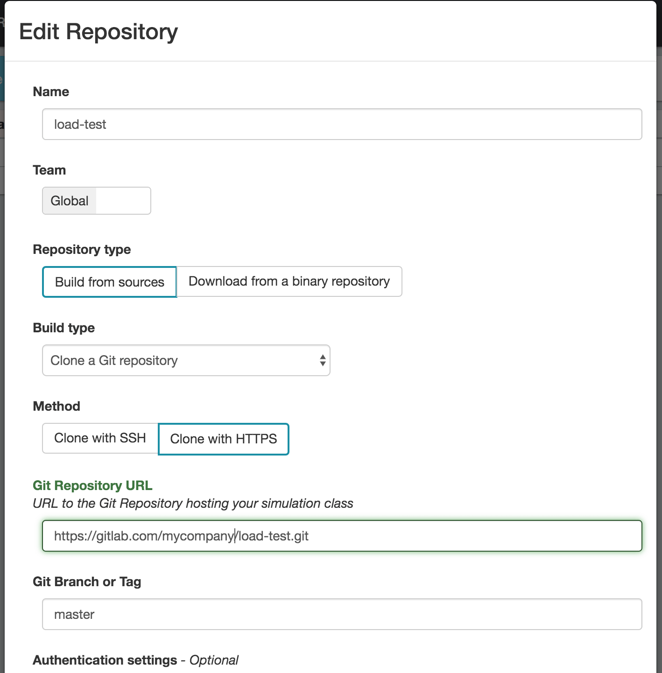Open the Build type dropdown

pos(186,360)
